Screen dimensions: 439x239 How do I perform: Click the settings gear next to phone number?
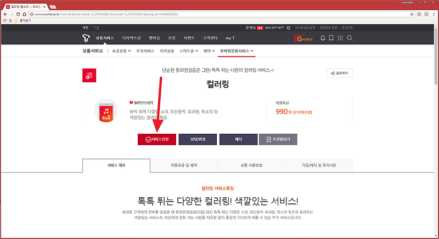pos(289,28)
